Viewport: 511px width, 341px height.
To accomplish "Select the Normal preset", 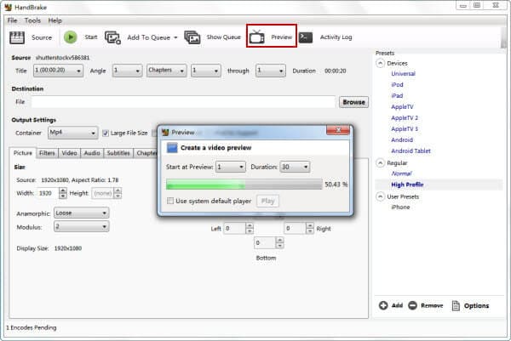I will 401,173.
